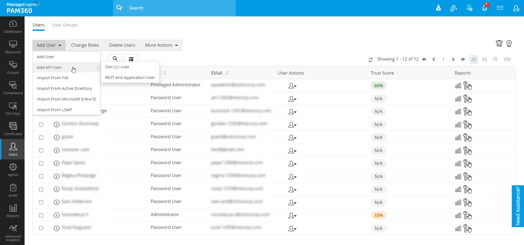The width and height of the screenshot is (524, 245).
Task: Open the Add User dropdown button
Action: [x=49, y=45]
